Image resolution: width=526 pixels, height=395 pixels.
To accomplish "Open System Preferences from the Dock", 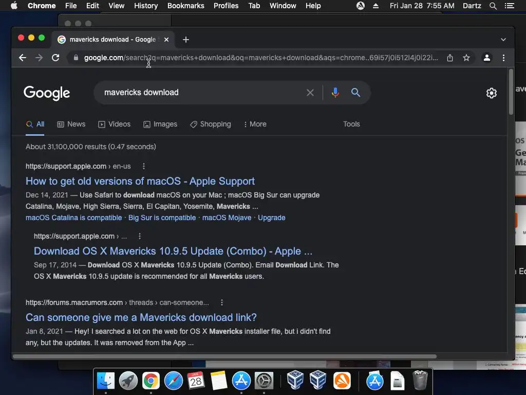I will [264, 381].
